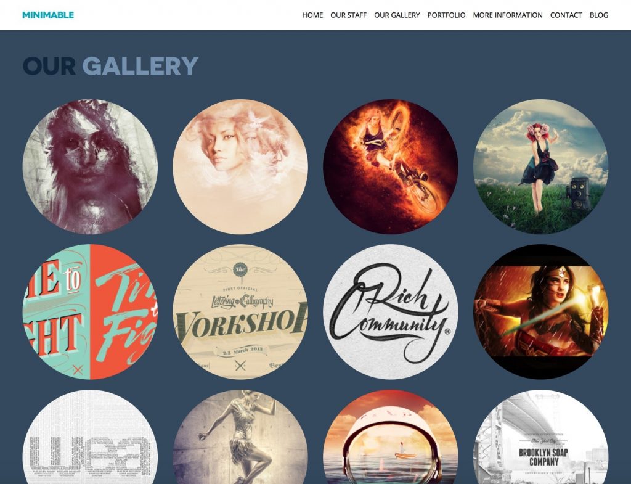Open the dark purple painted face thumbnail
This screenshot has height=484, width=631.
[x=90, y=166]
